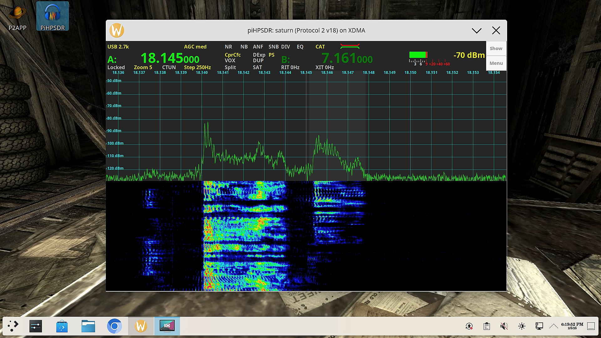
Task: Toggle the EQ equalizer indicator
Action: 300,47
